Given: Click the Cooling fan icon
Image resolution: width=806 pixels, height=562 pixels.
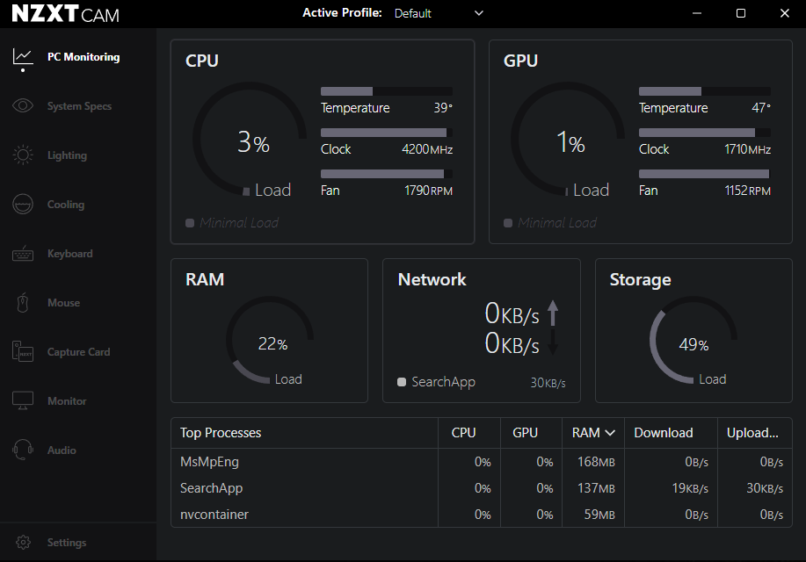Looking at the screenshot, I should tap(23, 205).
